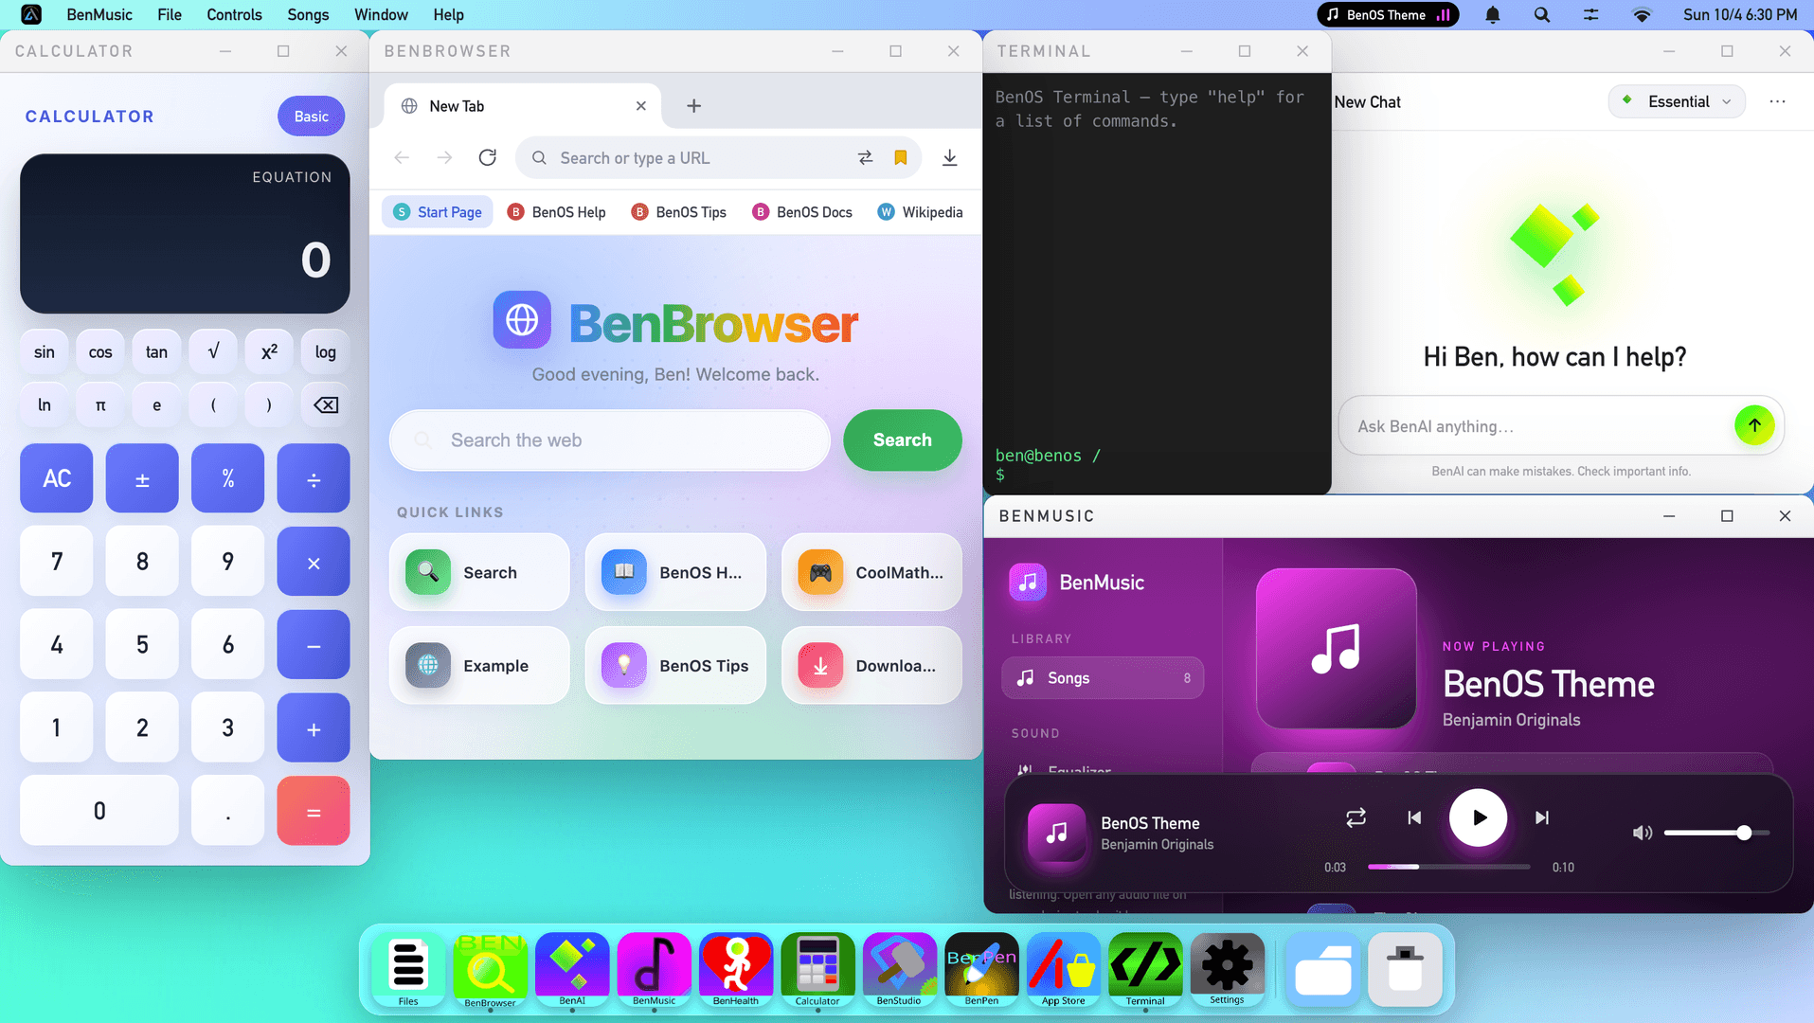Select Songs in BenMusic library
Screen dimensions: 1814x1023
1103,678
